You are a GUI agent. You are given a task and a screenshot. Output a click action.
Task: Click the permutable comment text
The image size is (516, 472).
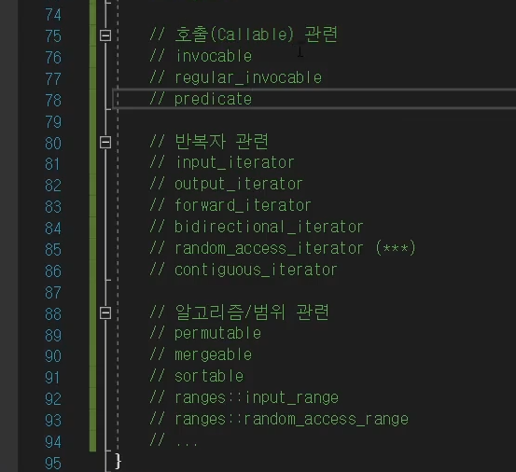[217, 334]
